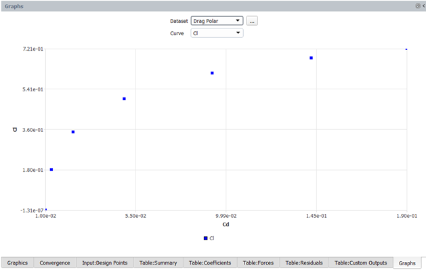This screenshot has height=270, width=426.
Task: Click the data point nearest Cd 1.45e-01
Action: pos(311,58)
